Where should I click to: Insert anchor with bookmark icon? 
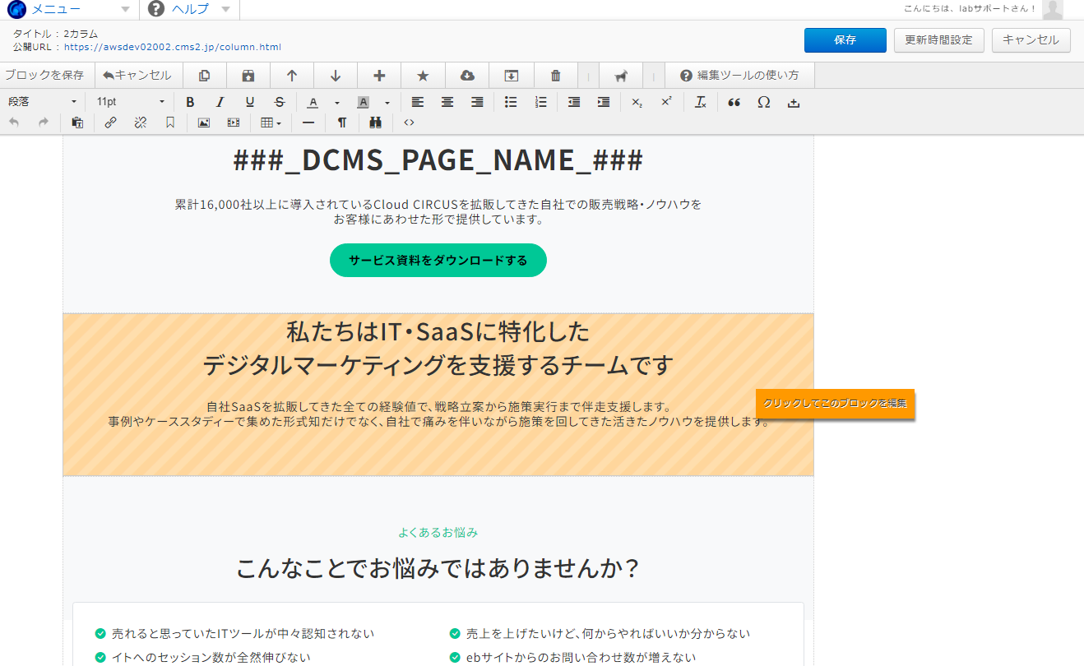click(x=170, y=123)
